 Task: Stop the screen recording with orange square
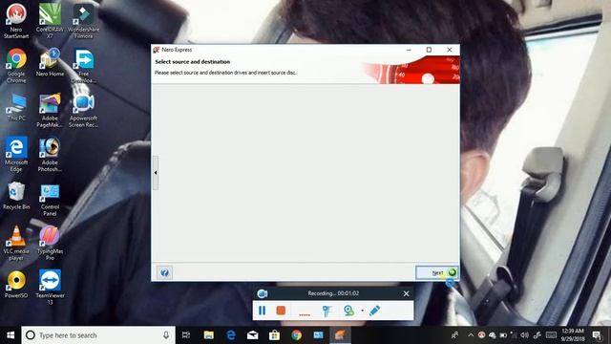(281, 311)
